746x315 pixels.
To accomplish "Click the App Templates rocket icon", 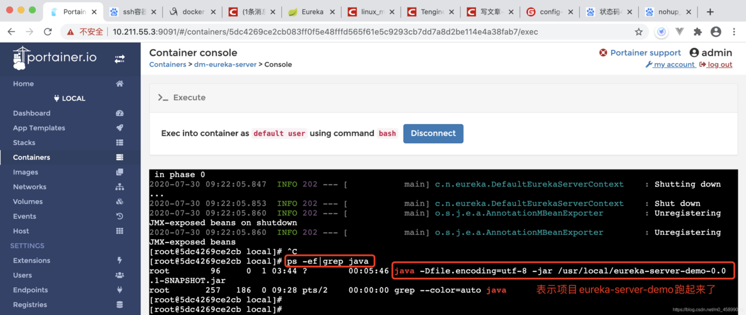I will click(x=120, y=128).
